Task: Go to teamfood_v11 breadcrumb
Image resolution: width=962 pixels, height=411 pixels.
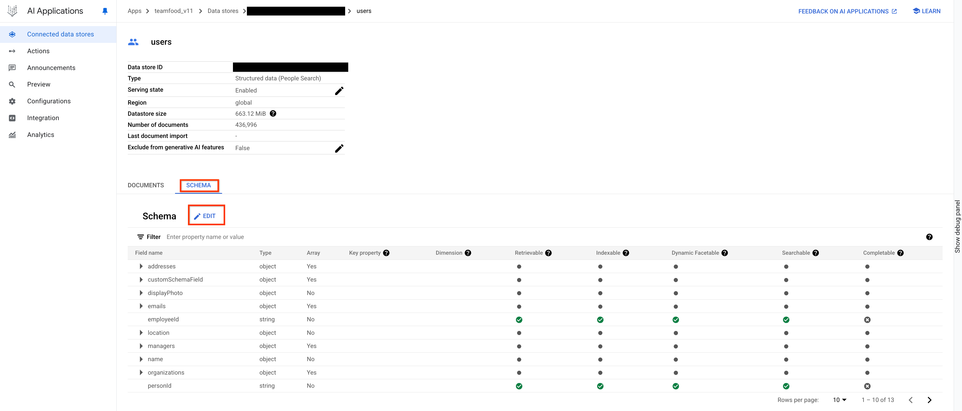Action: tap(174, 11)
